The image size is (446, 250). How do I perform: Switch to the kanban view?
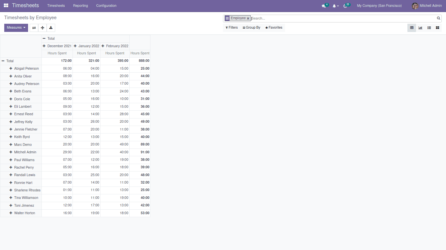(x=438, y=28)
